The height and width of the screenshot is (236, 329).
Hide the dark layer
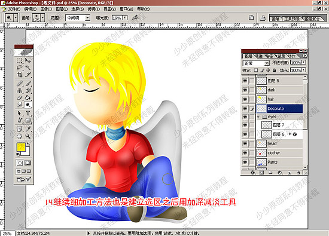click(245, 90)
